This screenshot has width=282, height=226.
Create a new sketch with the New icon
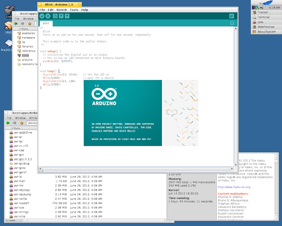55,16
